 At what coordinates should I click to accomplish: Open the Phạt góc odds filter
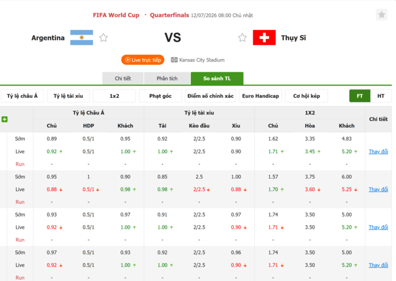[160, 96]
